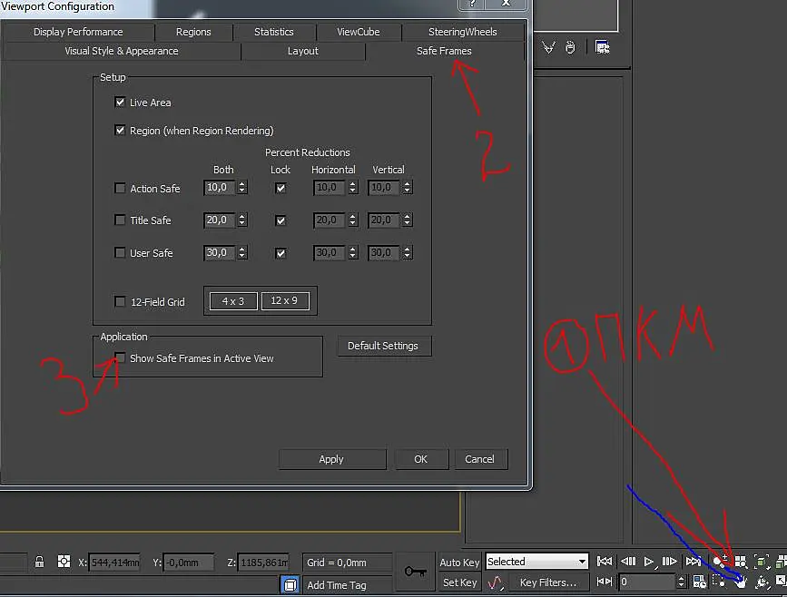Open the Selected key filter dropdown
Image resolution: width=787 pixels, height=597 pixels.
point(537,562)
